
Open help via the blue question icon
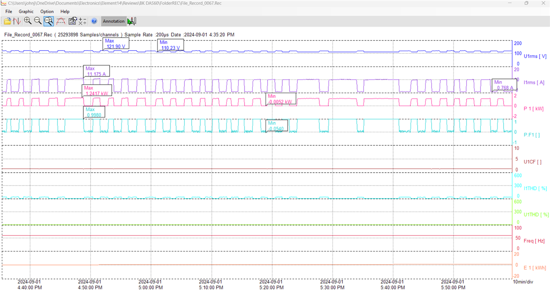(x=94, y=21)
